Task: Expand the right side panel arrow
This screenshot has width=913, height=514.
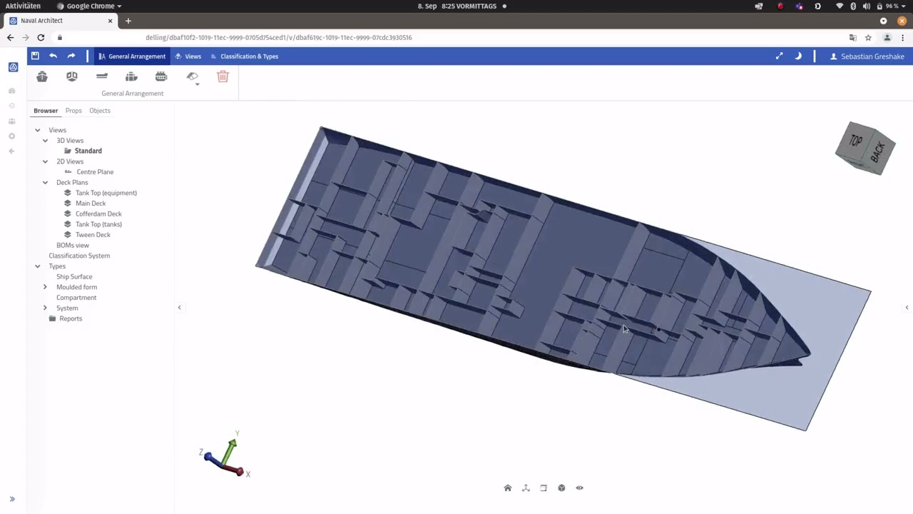Action: [x=907, y=308]
